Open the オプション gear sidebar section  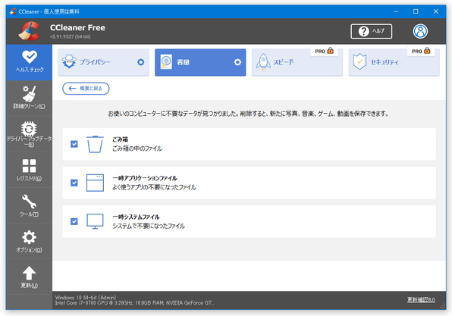(29, 242)
